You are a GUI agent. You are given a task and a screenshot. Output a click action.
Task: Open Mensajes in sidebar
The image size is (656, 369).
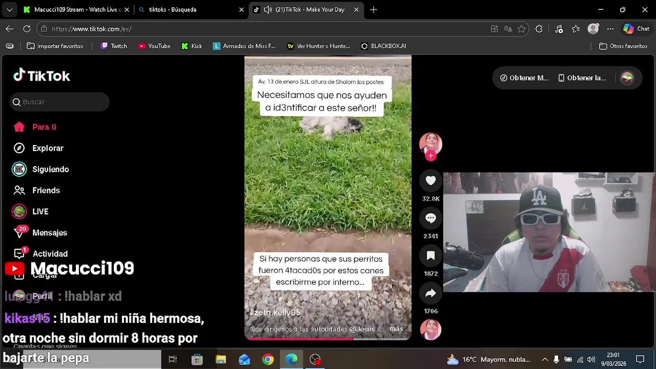coord(39,233)
